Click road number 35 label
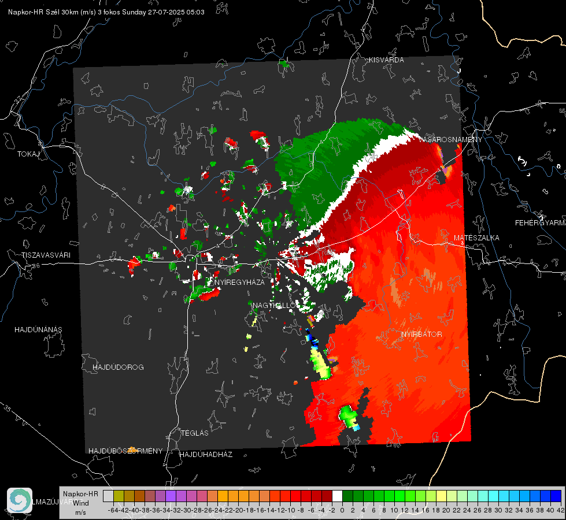Screen dimensions: 566x520 click(7, 408)
